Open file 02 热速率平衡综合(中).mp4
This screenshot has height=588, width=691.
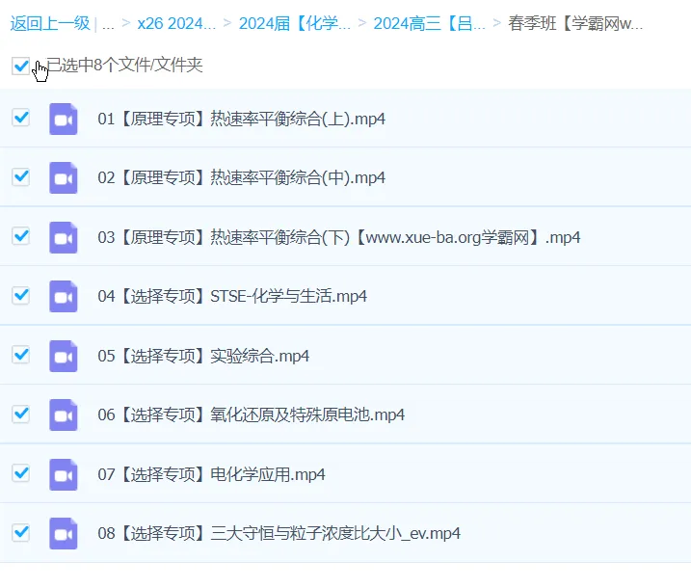[x=242, y=178]
